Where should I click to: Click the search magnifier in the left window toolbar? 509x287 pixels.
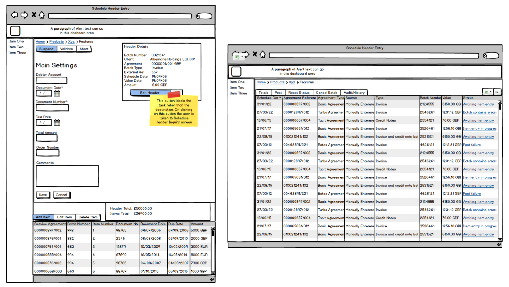[198, 16]
